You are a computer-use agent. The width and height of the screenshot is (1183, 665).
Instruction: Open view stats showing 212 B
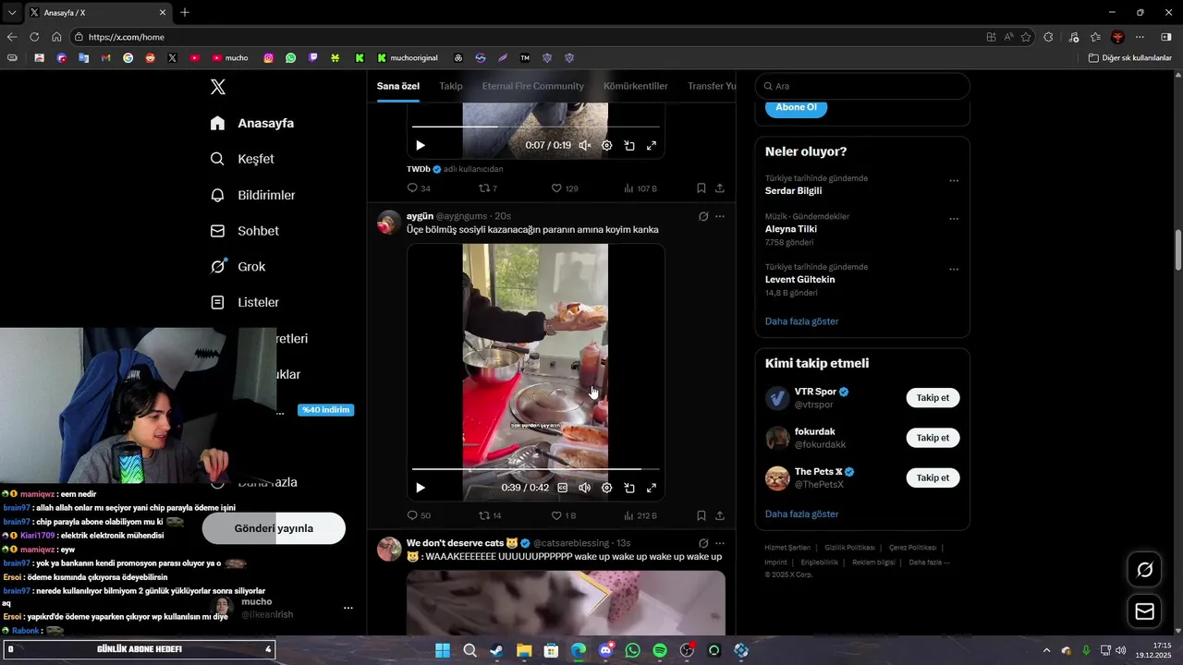640,515
